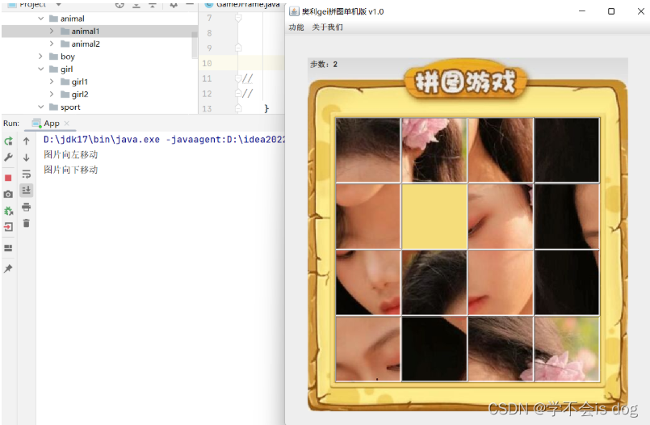Click the eye-and-cheek tile right of the empty slot
The image size is (650, 425).
click(x=501, y=217)
